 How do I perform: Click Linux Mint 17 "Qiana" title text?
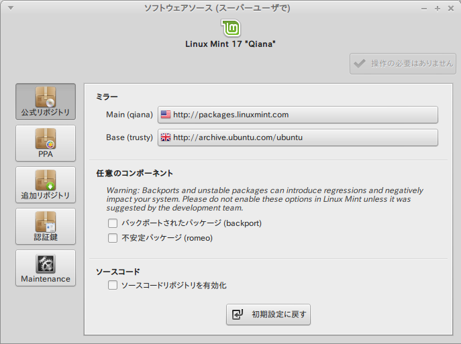(231, 44)
